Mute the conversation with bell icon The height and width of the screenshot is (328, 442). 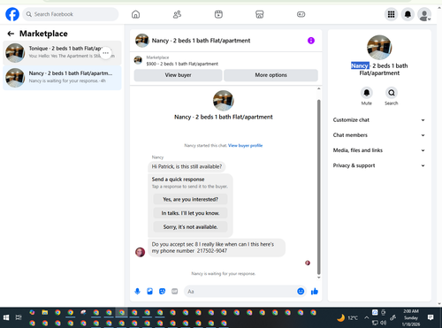[367, 93]
